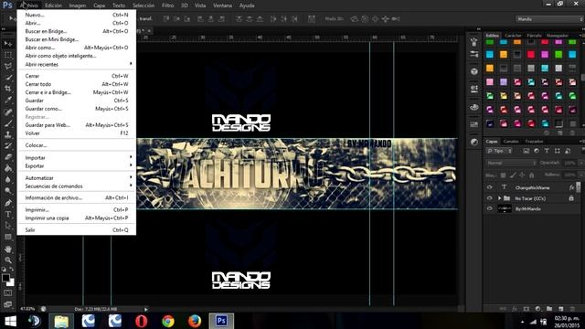This screenshot has width=585, height=329.
Task: Choose Colocar... from the menu
Action: point(77,145)
